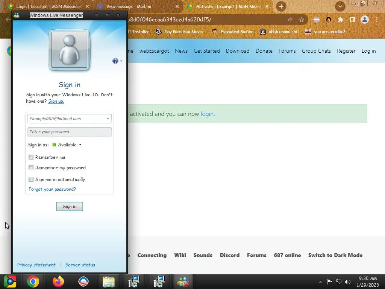Open webEscargot in the site navigation
The width and height of the screenshot is (385, 289).
tap(154, 51)
